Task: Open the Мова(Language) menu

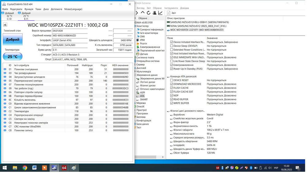Action: coord(73,9)
